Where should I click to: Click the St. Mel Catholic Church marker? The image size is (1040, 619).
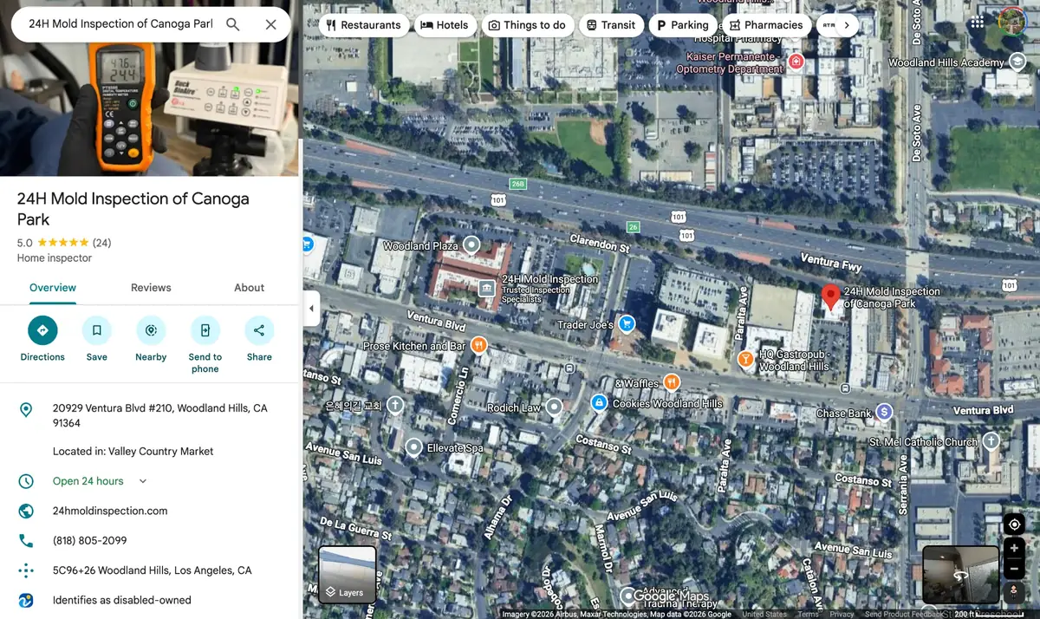point(991,441)
